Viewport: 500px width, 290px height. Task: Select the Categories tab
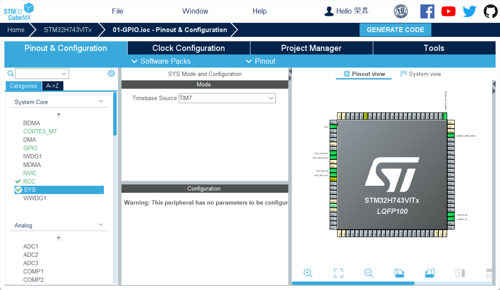pos(23,86)
